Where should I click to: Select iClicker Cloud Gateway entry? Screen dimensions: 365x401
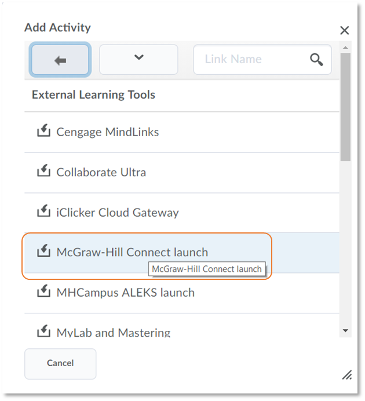(182, 213)
